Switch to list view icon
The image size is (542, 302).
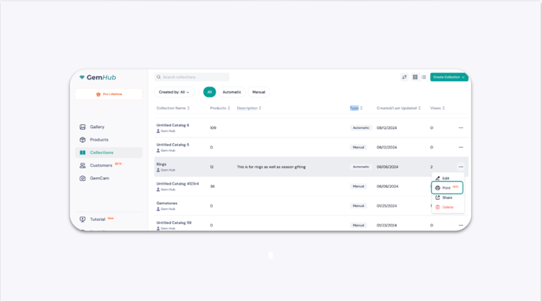424,77
